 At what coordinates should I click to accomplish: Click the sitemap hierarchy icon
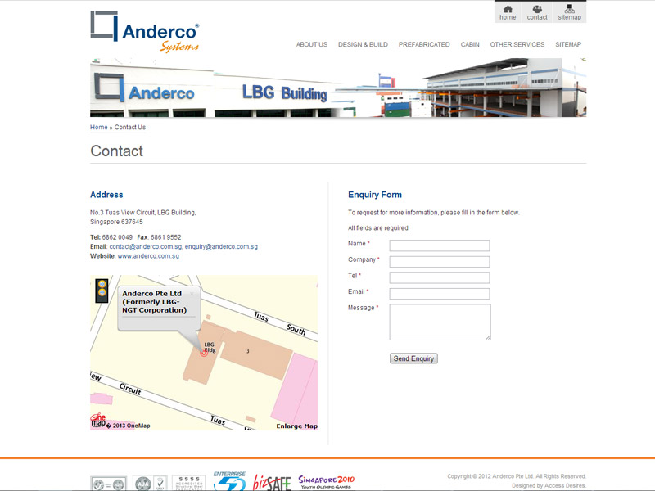[x=569, y=9]
